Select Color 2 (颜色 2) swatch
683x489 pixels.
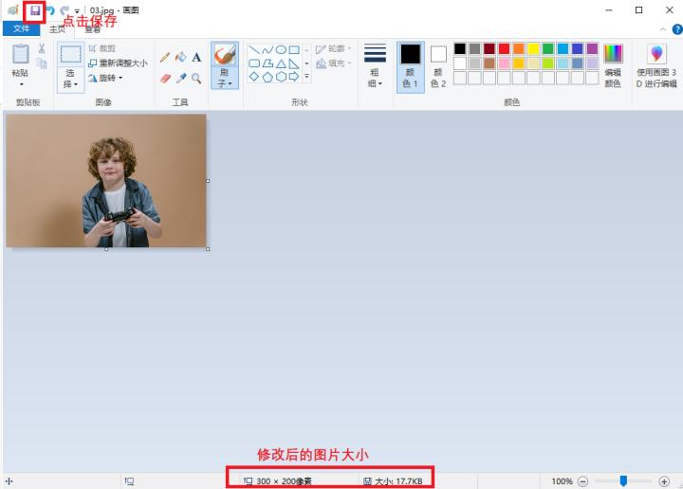[438, 66]
